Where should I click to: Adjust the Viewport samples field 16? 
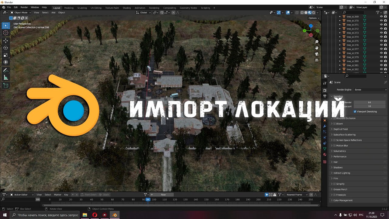pos(370,106)
